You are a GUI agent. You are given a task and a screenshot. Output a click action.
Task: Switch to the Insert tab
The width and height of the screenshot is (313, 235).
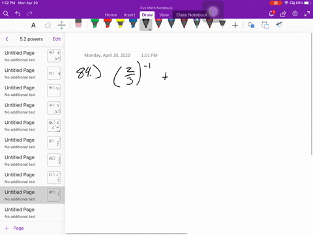129,15
